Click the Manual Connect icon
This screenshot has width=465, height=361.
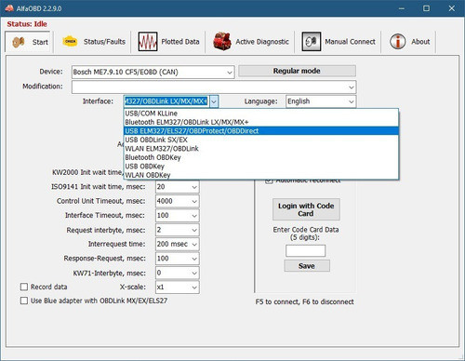[312, 42]
